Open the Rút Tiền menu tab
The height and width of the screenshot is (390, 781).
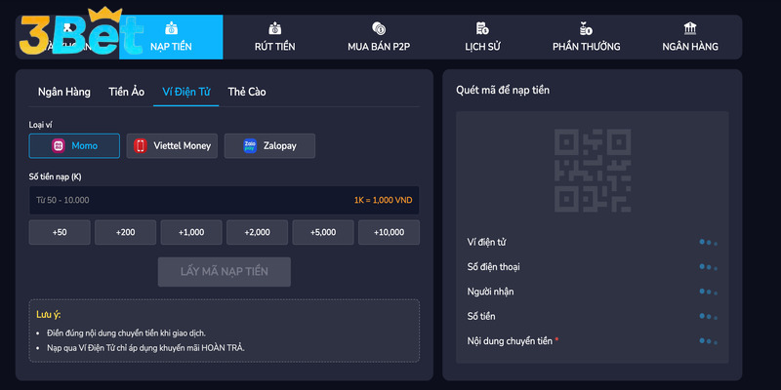(275, 37)
